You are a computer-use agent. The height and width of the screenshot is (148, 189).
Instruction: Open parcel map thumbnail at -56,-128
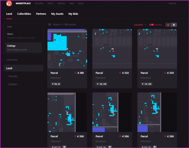click(112, 49)
